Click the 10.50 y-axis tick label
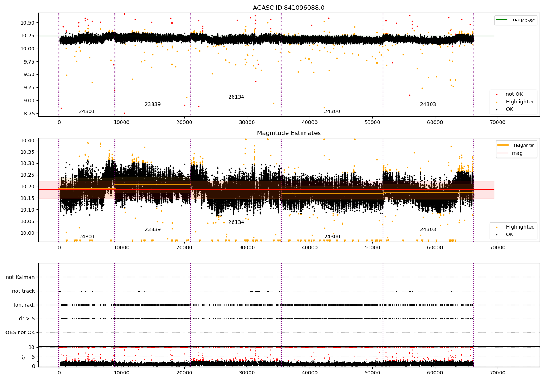Viewport: 545px width, 381px height. (28, 23)
